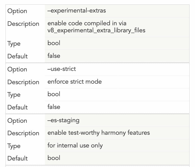
Task: Click the Type label in the es-staging table
Action: tap(14, 146)
